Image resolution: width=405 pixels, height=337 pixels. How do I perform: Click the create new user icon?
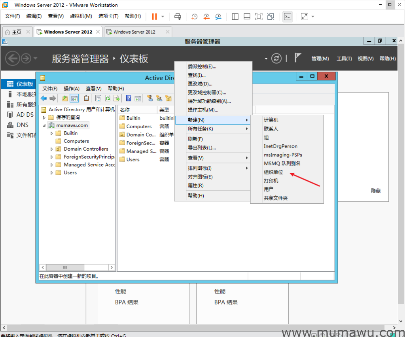(x=150, y=98)
